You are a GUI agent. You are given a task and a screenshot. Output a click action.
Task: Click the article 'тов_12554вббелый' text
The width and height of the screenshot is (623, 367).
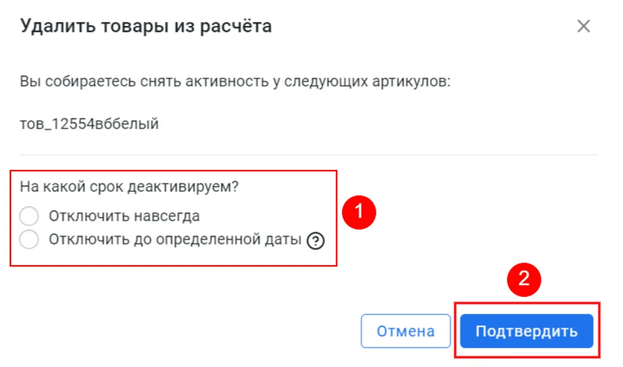point(89,124)
